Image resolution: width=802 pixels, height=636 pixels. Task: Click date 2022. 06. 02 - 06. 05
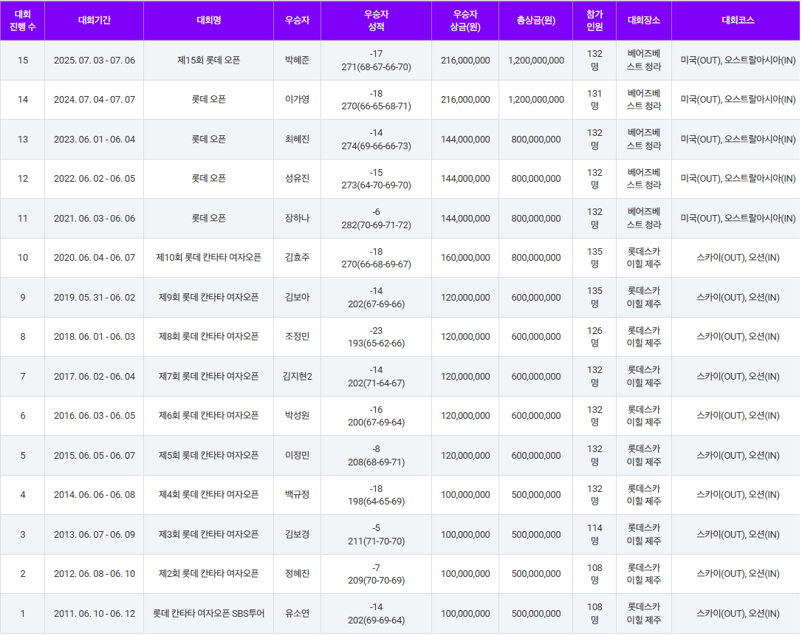pyautogui.click(x=95, y=179)
